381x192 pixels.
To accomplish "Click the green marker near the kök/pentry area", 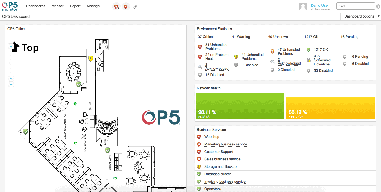I will (x=107, y=150).
